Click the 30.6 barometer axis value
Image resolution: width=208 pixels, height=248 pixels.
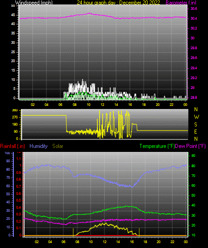point(194,8)
